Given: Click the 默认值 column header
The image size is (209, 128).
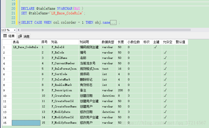Looking at the screenshot, I should tap(181, 42).
